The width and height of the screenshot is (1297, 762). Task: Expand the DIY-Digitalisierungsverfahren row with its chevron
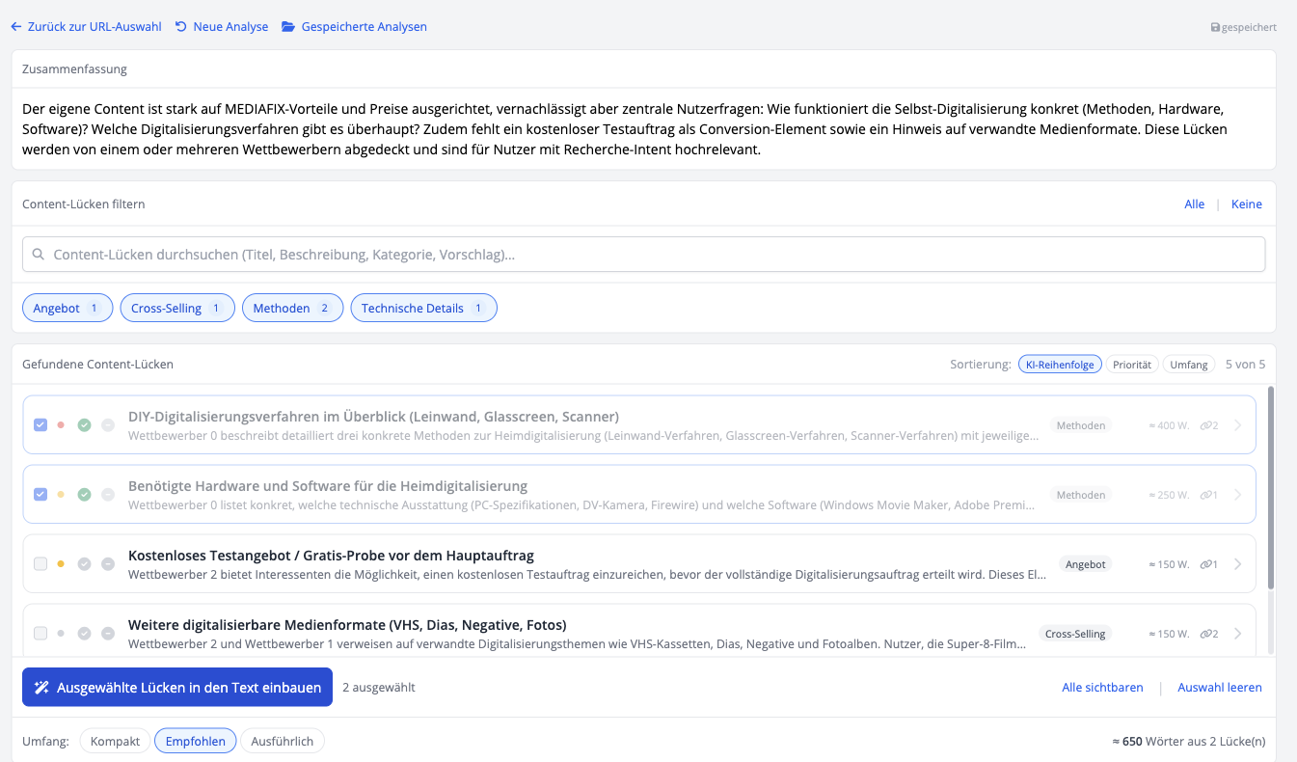[x=1238, y=425]
